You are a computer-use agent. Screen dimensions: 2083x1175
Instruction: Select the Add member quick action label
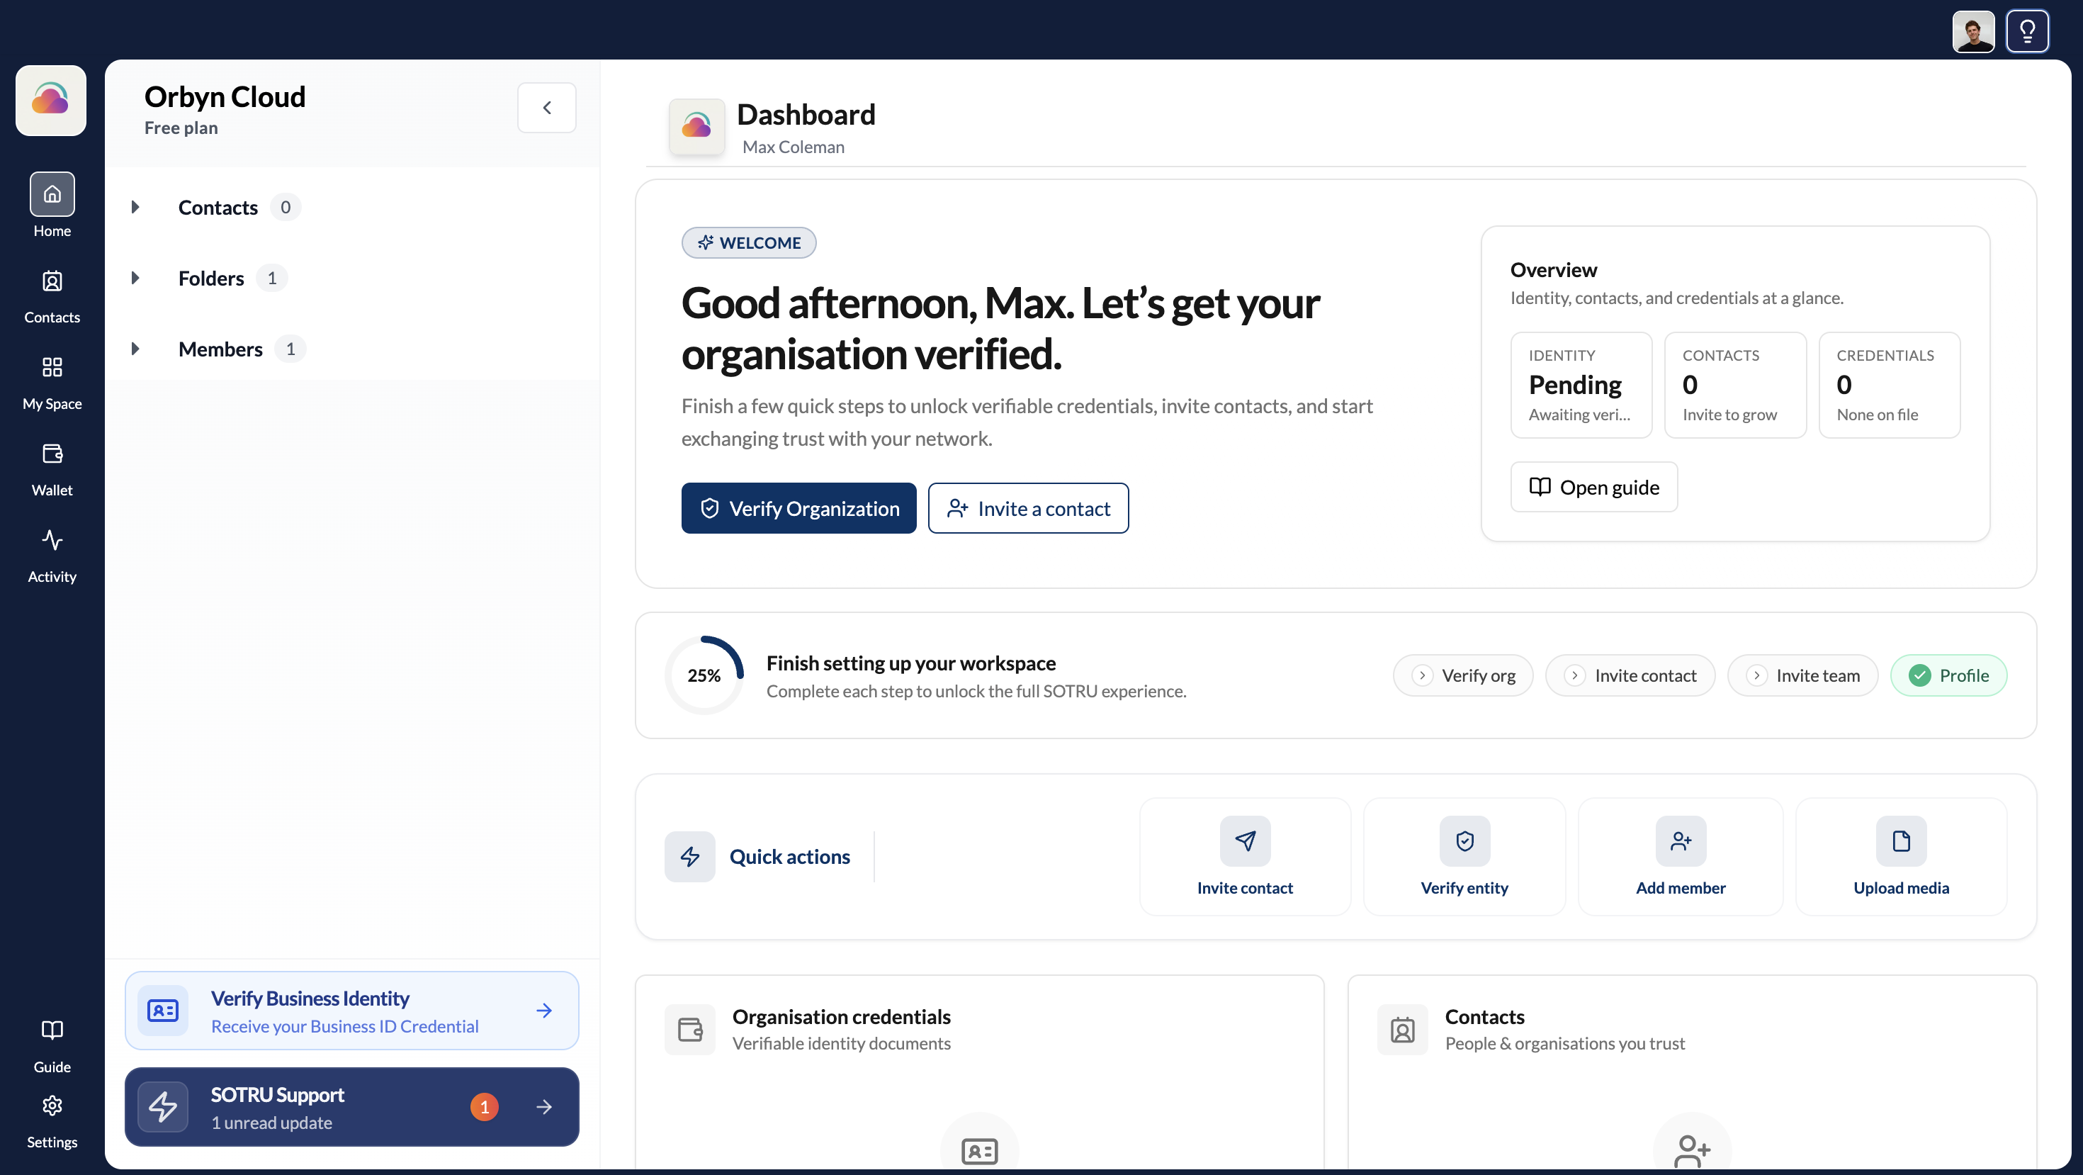[x=1681, y=888]
